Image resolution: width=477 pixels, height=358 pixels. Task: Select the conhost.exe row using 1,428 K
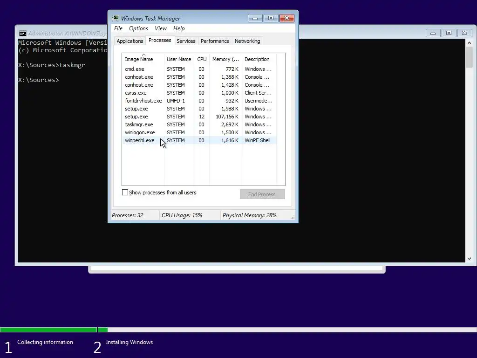[199, 85]
